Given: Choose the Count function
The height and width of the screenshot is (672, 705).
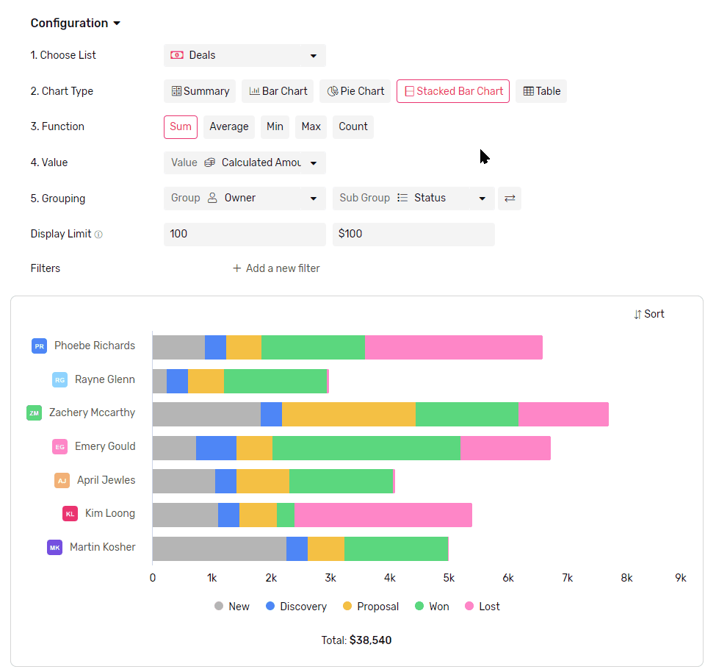Looking at the screenshot, I should tap(353, 127).
